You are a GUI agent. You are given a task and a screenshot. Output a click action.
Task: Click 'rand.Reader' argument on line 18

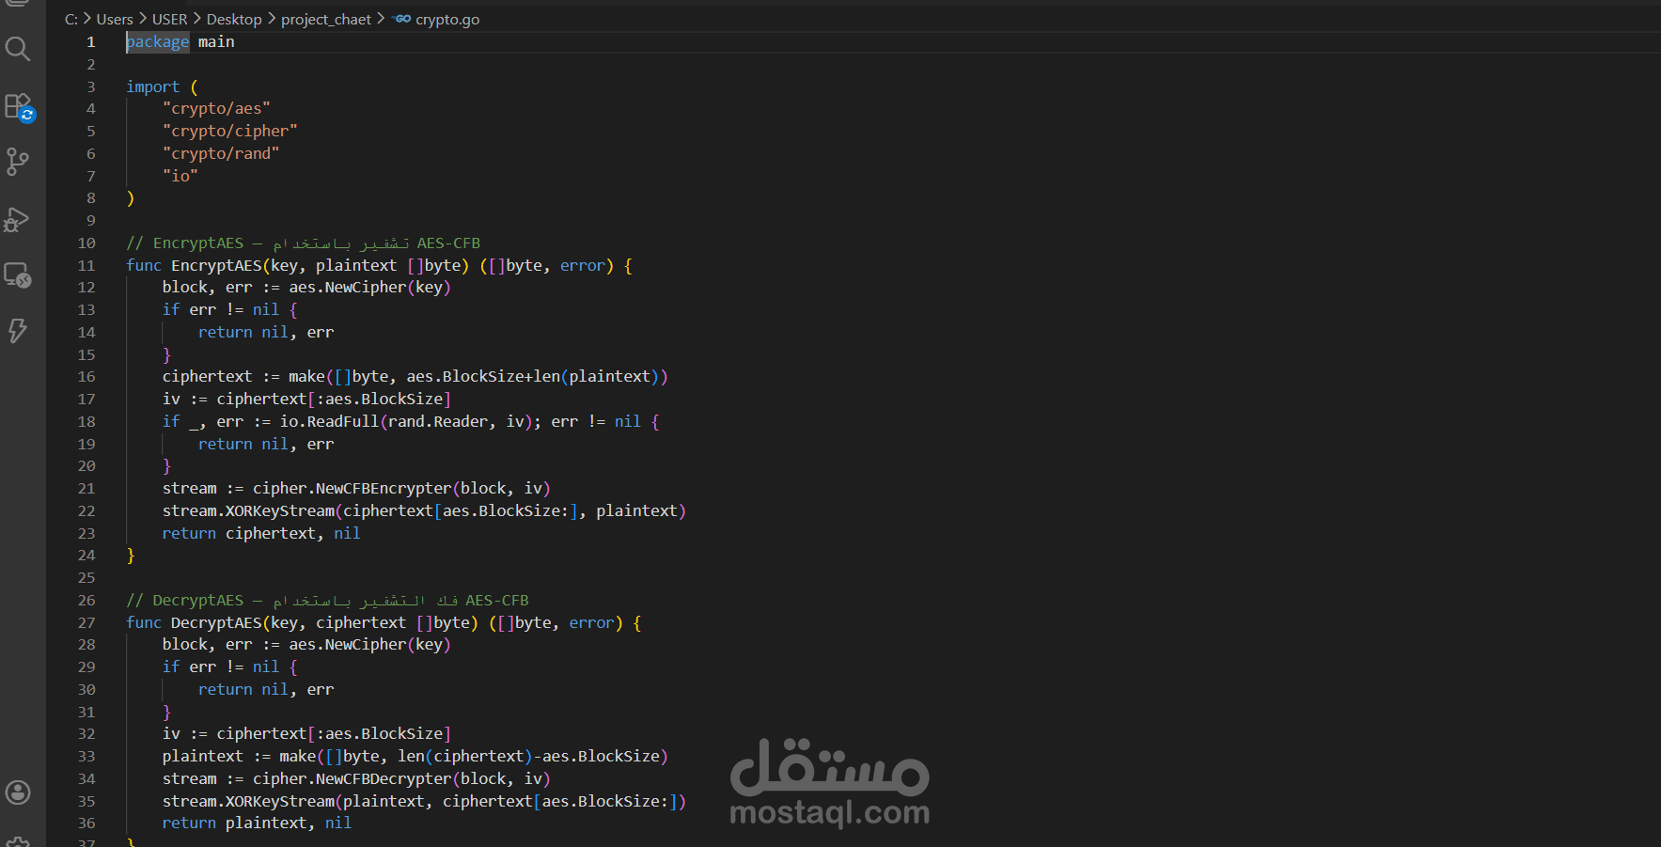tap(437, 421)
